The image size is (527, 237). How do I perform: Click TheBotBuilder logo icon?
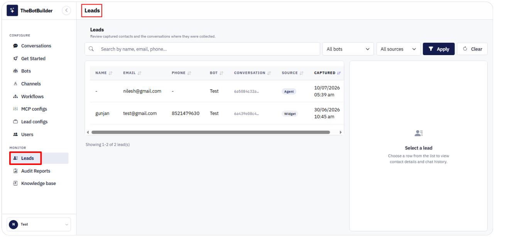[12, 10]
